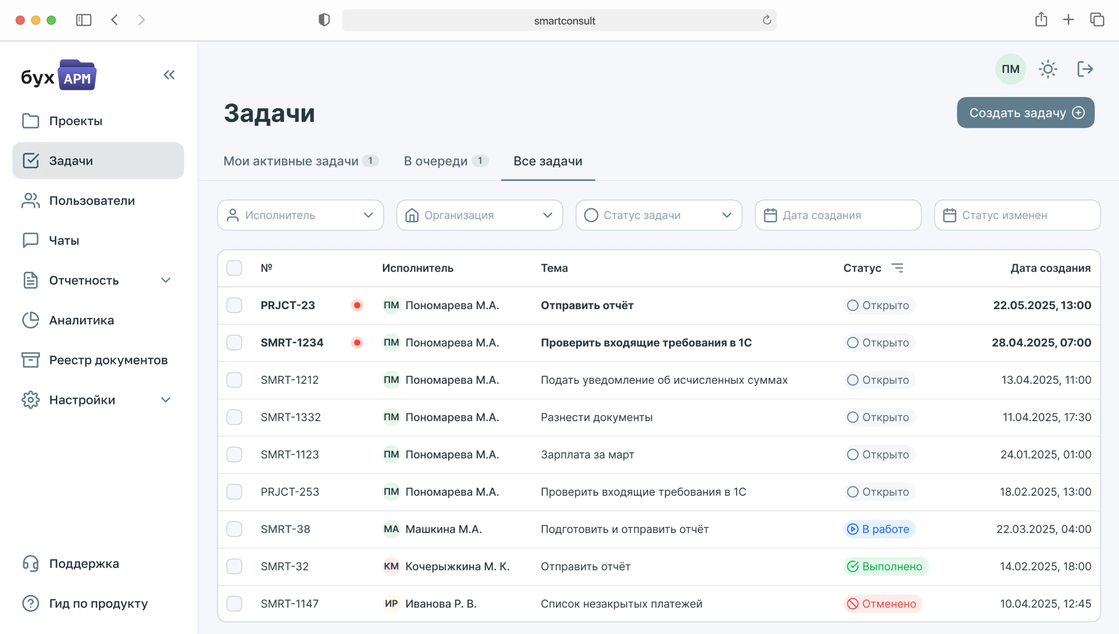
Task: Check the SMRT-1123 row checkbox
Action: click(234, 455)
